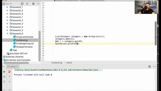Select the lesson4_6 folder icon

tap(11, 34)
